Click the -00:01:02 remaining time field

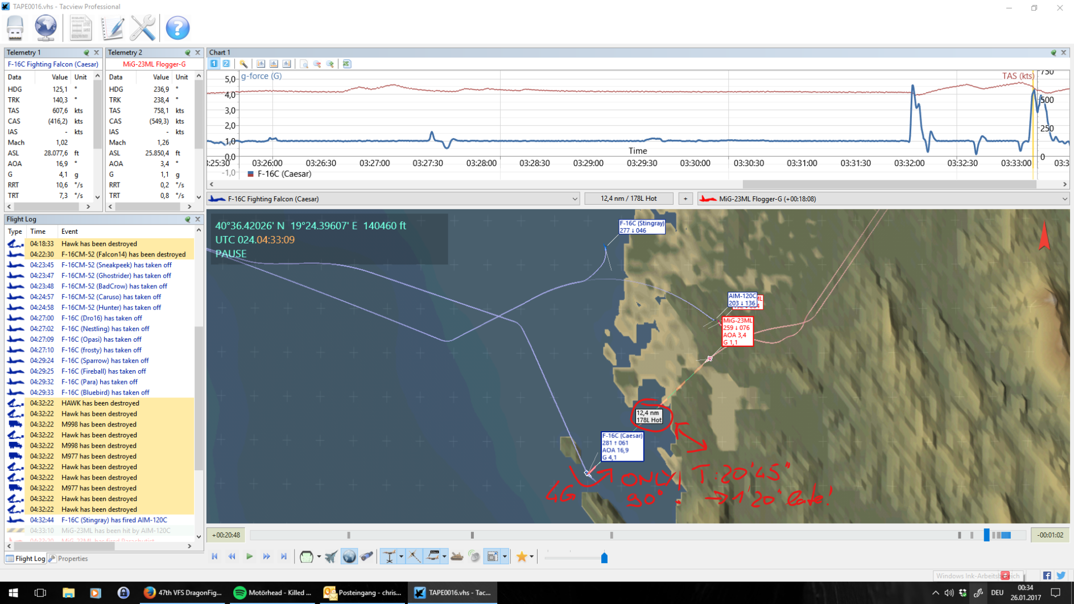pyautogui.click(x=1050, y=535)
